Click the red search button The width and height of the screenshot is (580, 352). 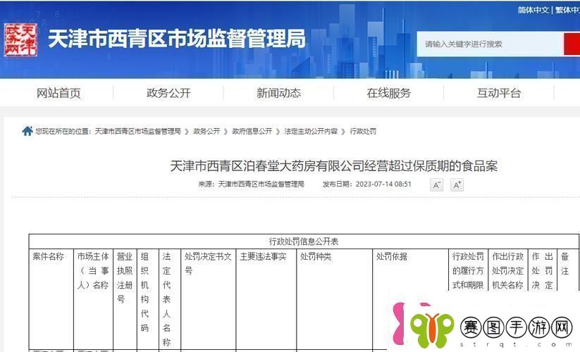pos(572,44)
